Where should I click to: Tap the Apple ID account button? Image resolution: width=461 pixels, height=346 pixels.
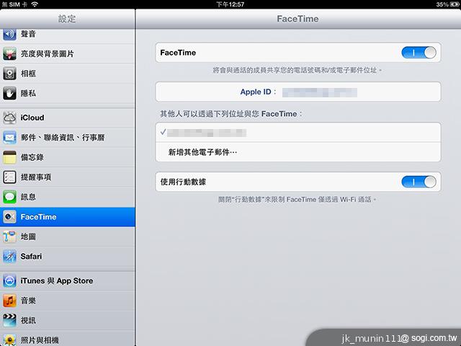(x=298, y=92)
